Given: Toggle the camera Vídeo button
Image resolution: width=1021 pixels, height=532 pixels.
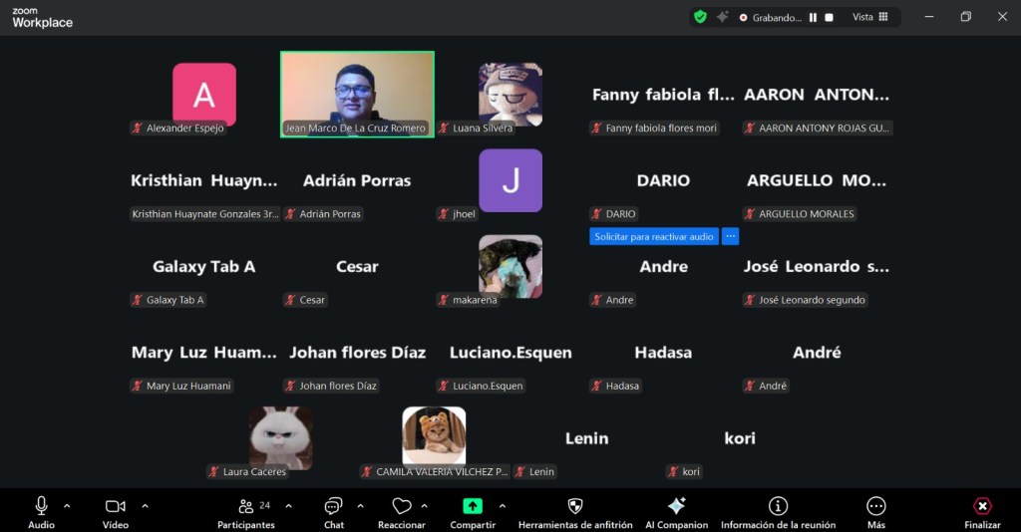Looking at the screenshot, I should (x=116, y=512).
